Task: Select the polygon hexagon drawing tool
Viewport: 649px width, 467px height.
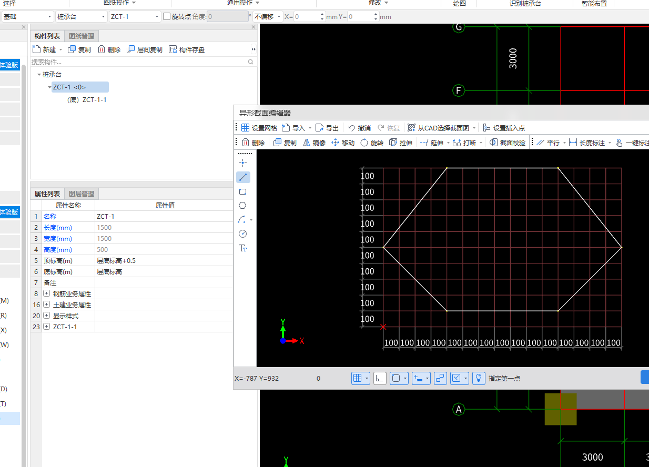Action: click(x=242, y=206)
